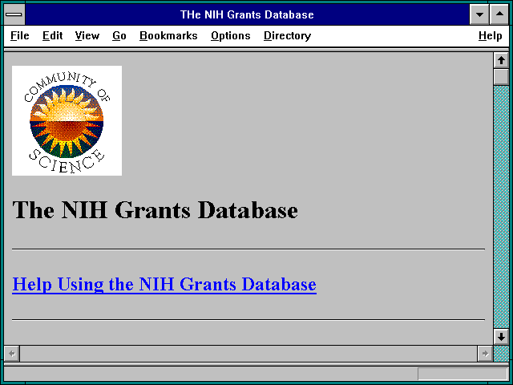Screen dimensions: 513x385
Task: Open the Edit menu
Action: click(52, 35)
